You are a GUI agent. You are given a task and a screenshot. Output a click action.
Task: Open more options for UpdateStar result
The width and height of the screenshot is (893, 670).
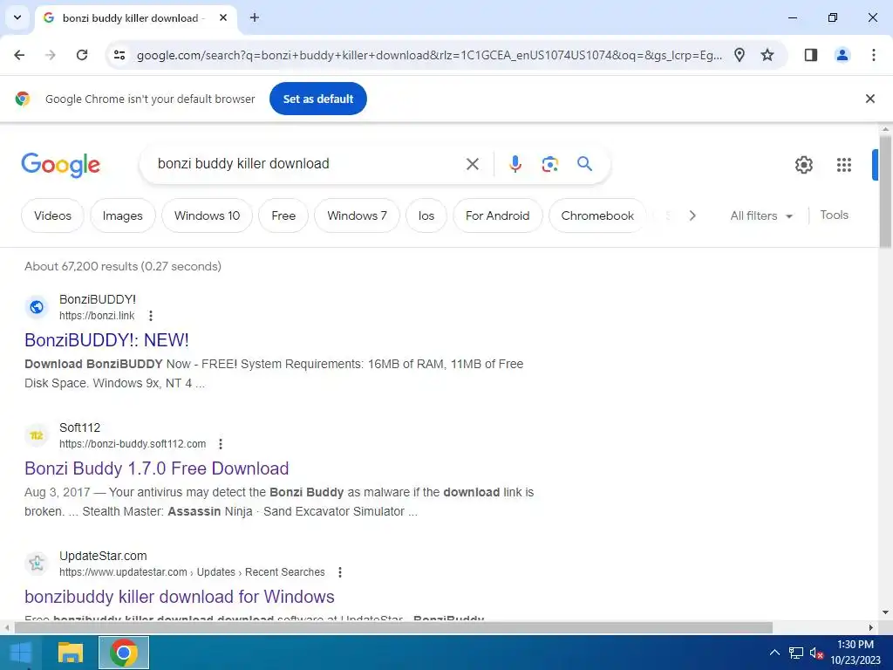coord(339,572)
